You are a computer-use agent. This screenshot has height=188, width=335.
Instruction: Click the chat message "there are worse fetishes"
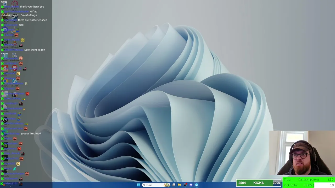(32, 20)
